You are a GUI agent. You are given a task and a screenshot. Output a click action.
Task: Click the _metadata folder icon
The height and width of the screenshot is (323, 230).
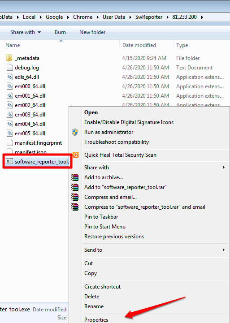[9, 58]
